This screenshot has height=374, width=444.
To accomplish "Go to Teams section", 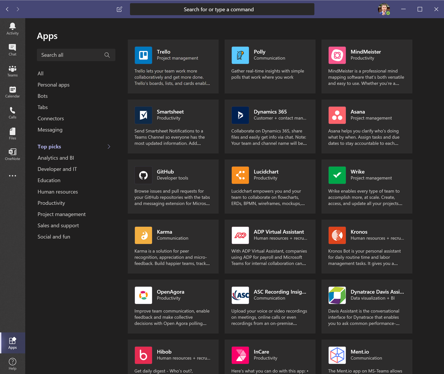I will 12,71.
